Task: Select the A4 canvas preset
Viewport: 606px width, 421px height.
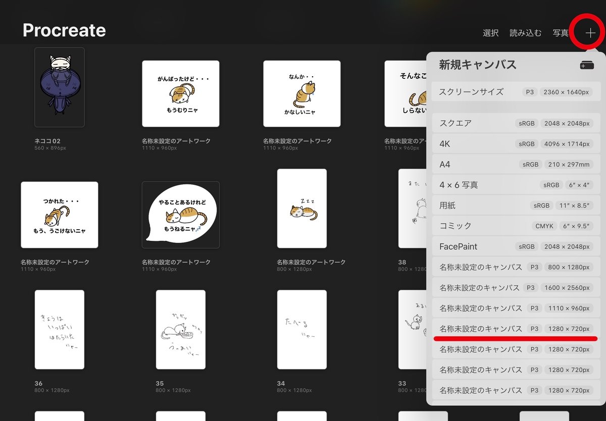Action: [516, 165]
